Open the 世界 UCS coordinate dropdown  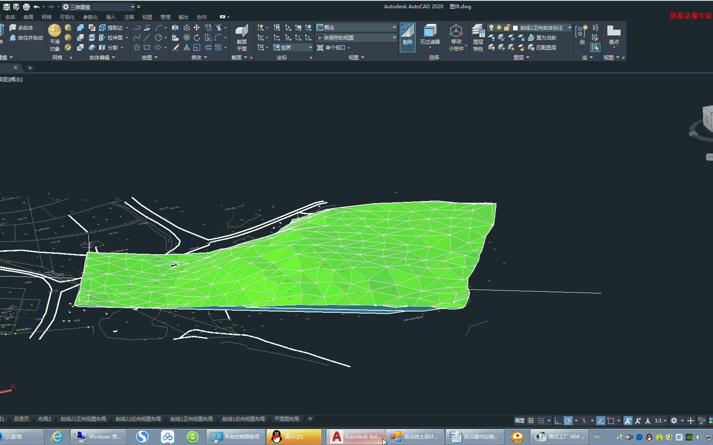[x=293, y=47]
